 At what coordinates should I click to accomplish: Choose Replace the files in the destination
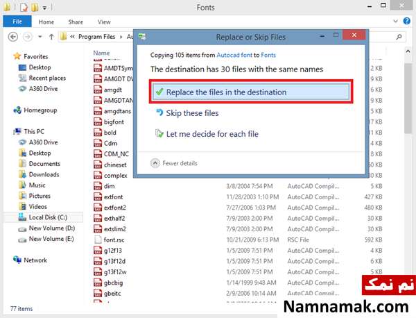251,92
